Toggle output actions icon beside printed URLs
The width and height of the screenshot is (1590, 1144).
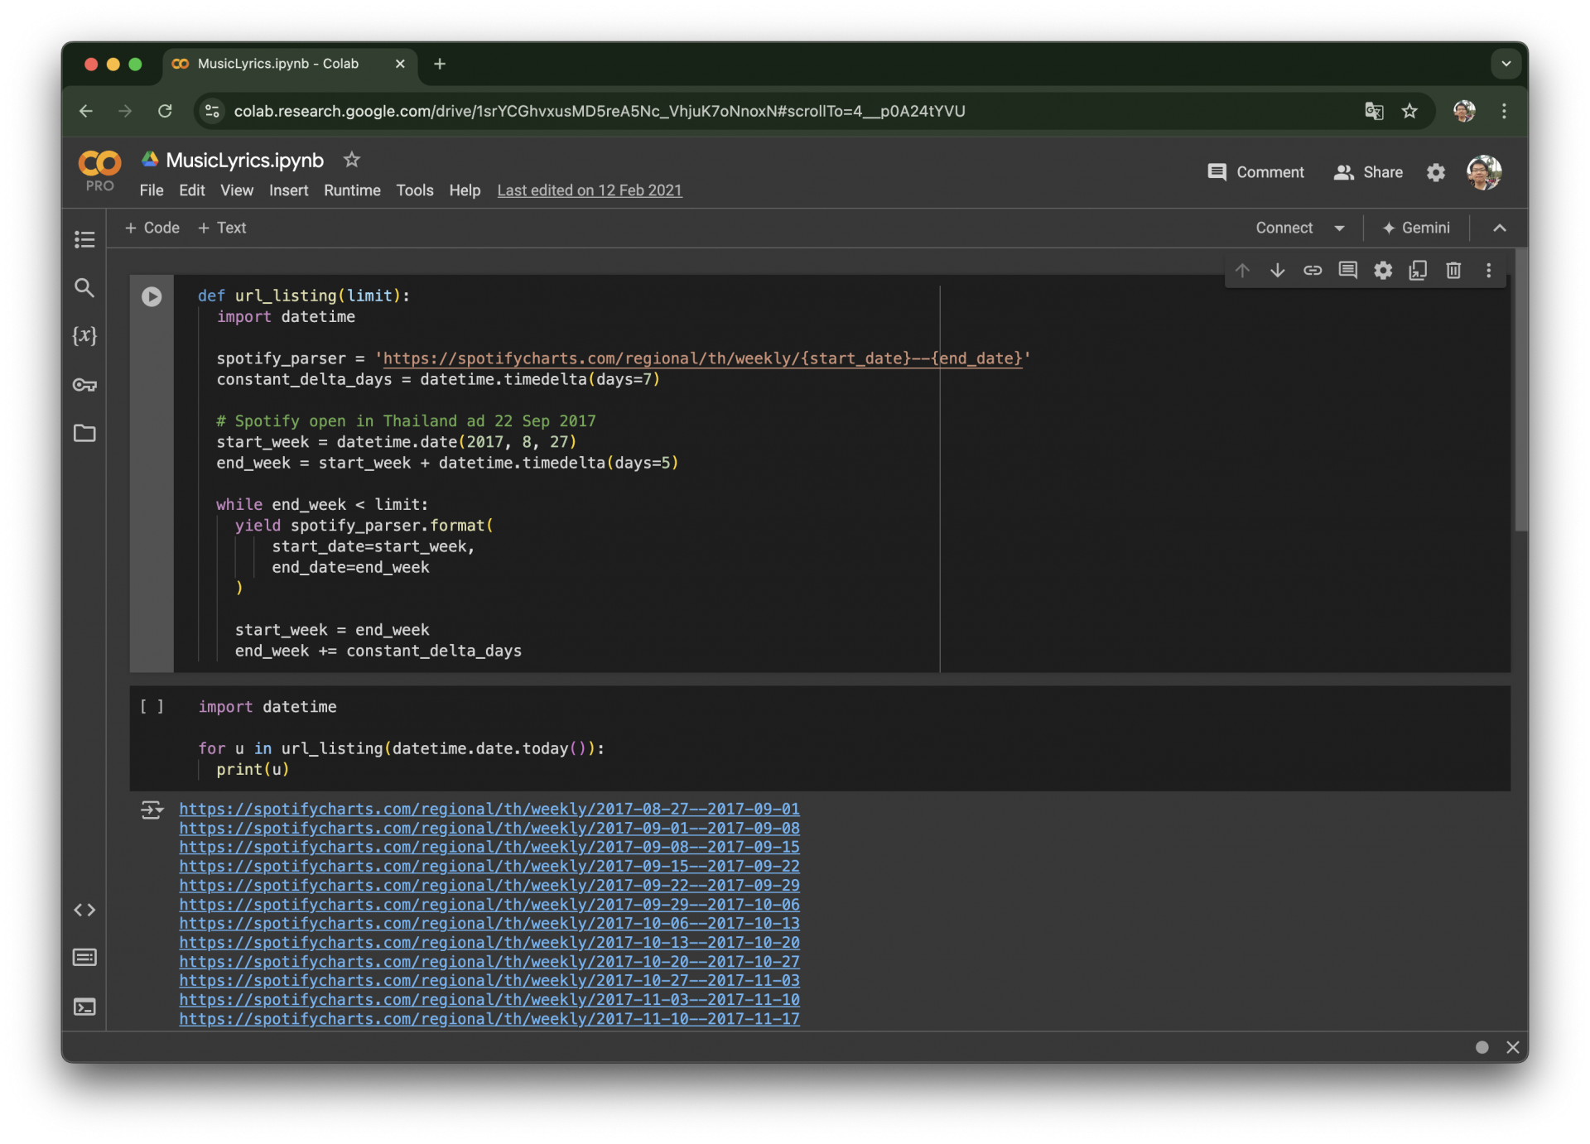(x=152, y=810)
